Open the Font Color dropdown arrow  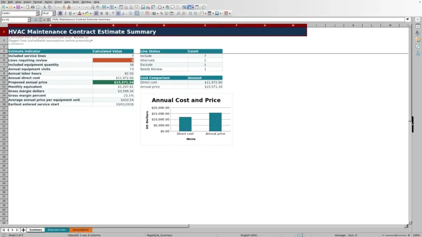tap(83, 13)
